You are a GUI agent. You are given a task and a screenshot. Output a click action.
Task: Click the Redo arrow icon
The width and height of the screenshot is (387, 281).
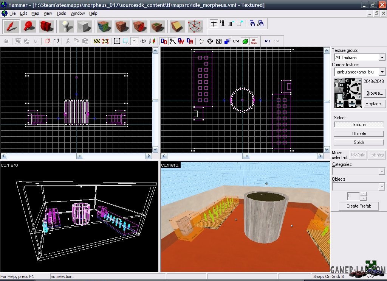pyautogui.click(x=276, y=41)
